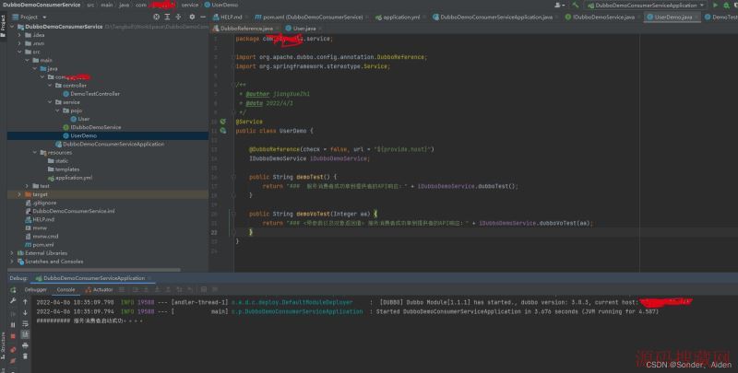
Task: Open the Project tool window side tab
Action: click(x=3, y=25)
